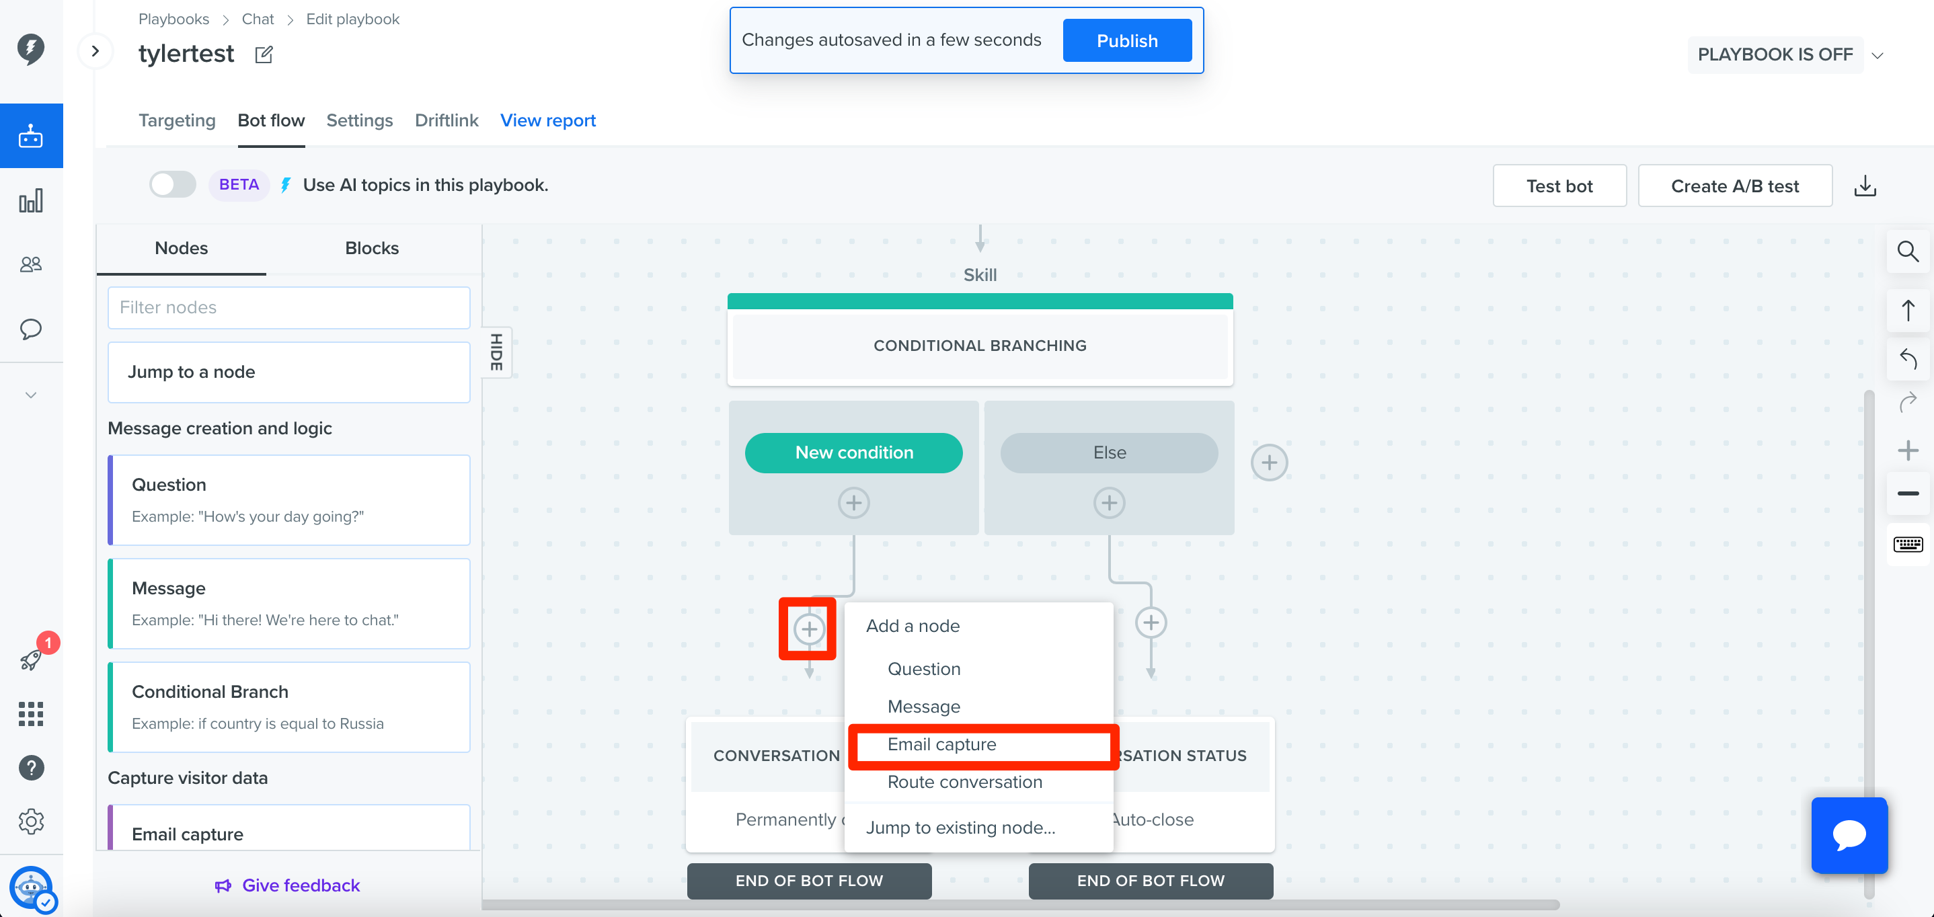Viewport: 1934px width, 917px height.
Task: Click the edit pencil icon next to tylertest
Action: pos(264,54)
